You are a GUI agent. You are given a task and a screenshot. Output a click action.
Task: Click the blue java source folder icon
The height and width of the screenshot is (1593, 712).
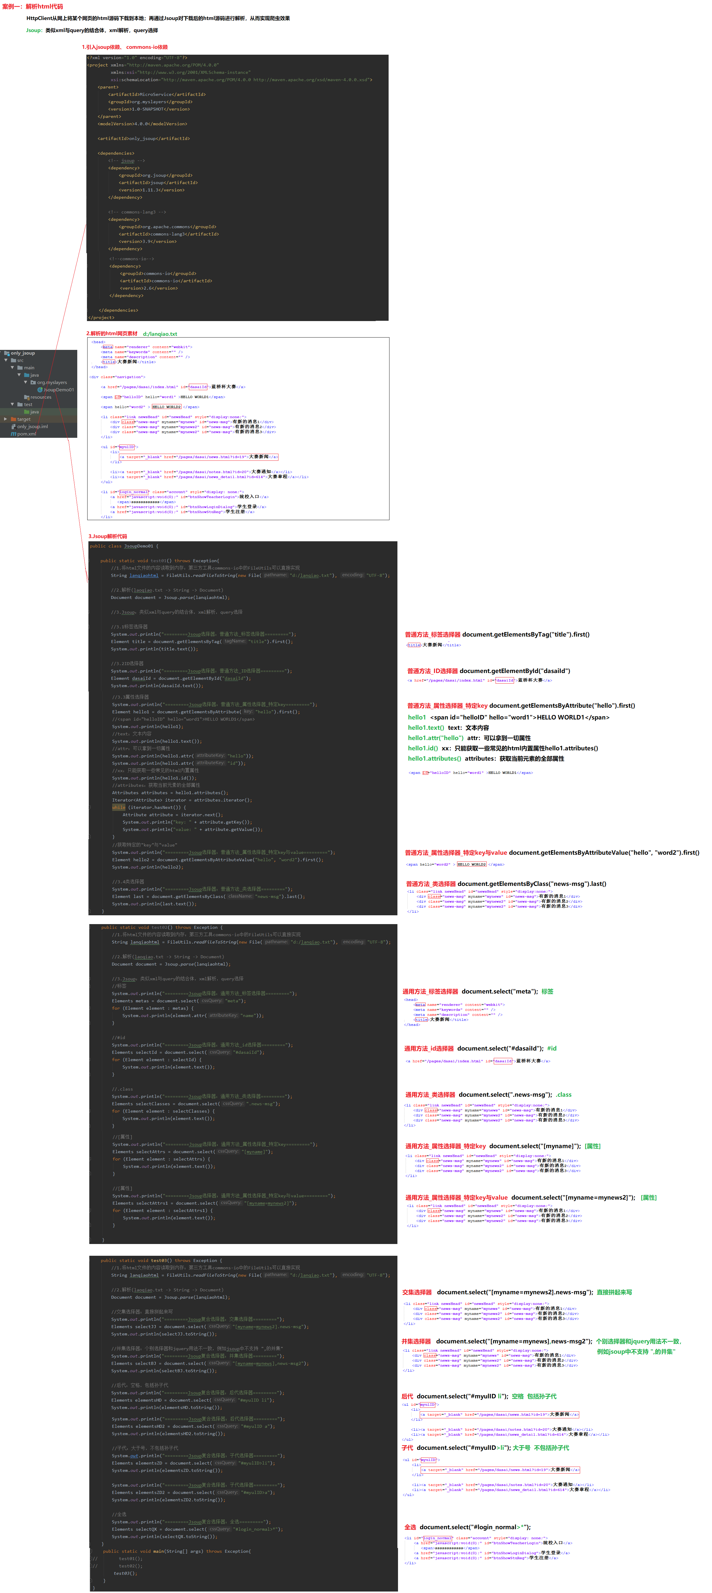pos(26,375)
